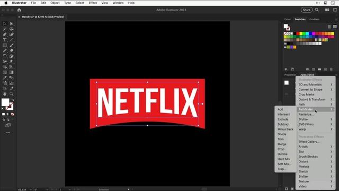Switch Swatches panel to list view
Image resolution: width=339 pixels, height=191 pixels.
coord(329,27)
